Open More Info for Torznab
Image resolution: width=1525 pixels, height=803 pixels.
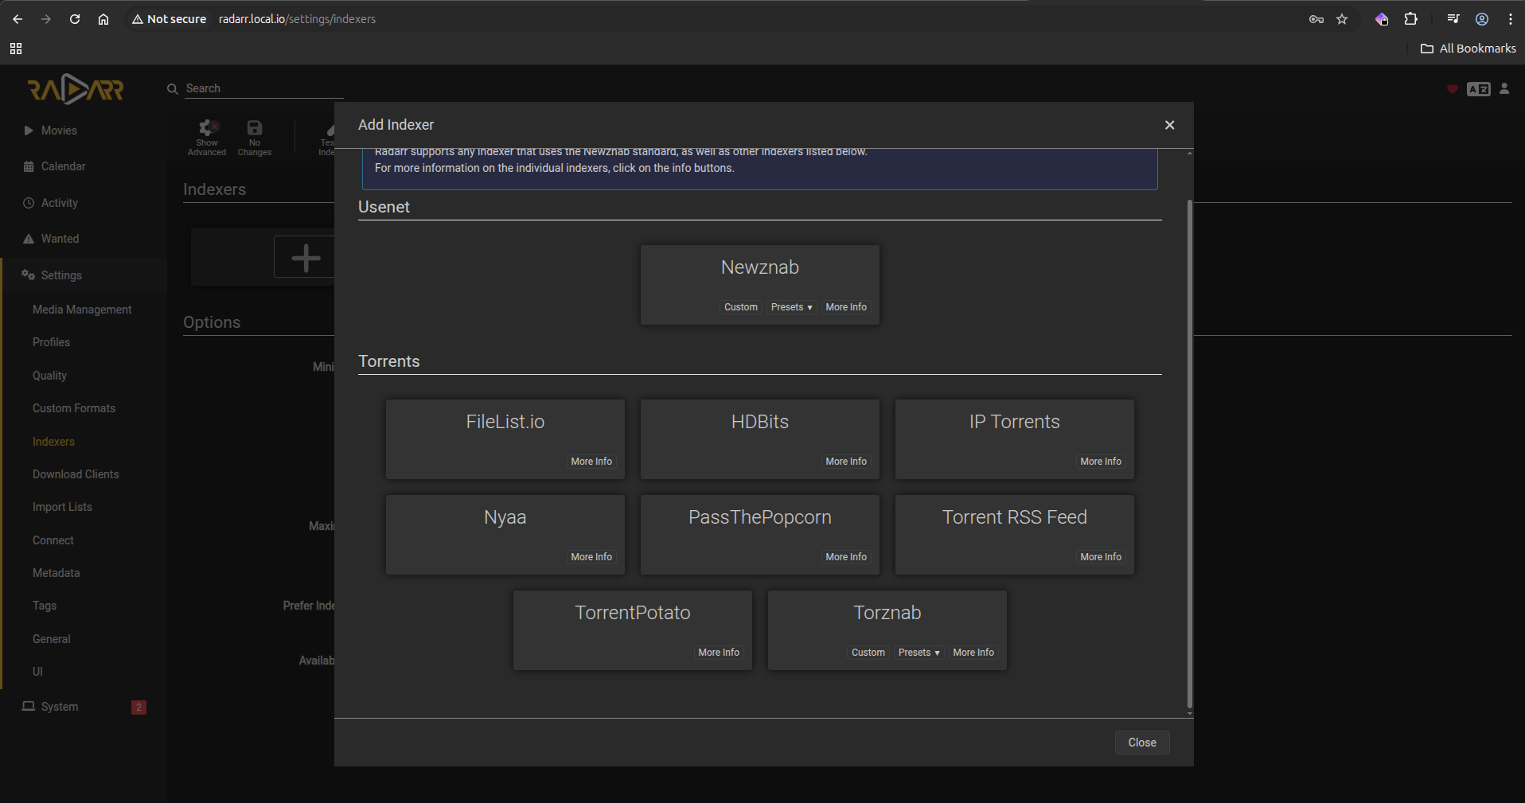[x=973, y=653]
